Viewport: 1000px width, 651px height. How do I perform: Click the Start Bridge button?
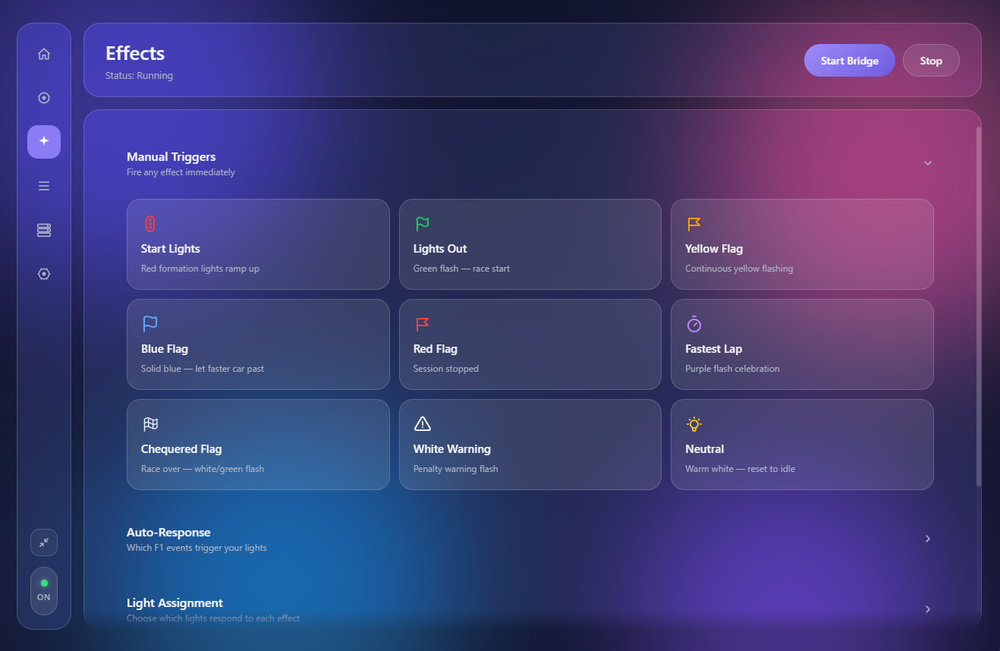(850, 61)
